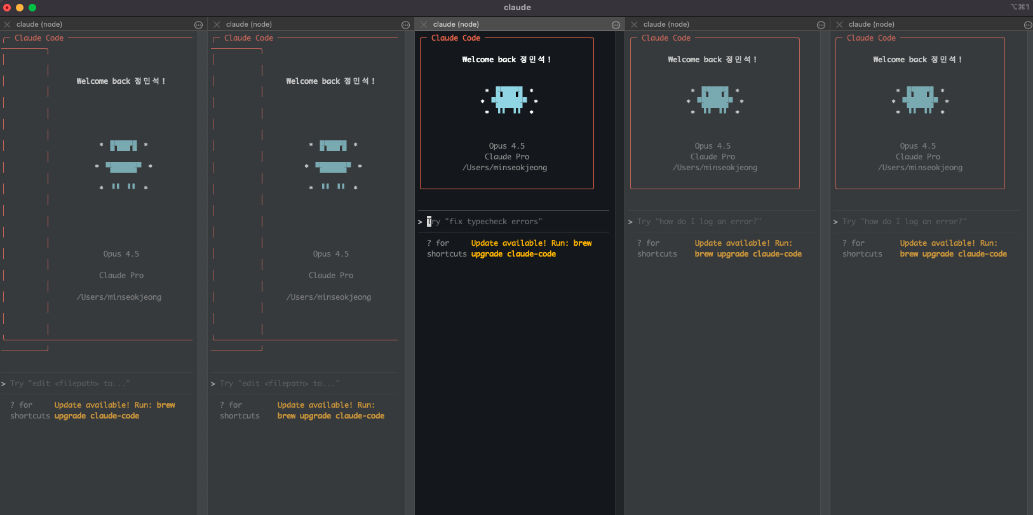Click 'brew upgrade claude-code' text in fourth pane

pos(748,254)
